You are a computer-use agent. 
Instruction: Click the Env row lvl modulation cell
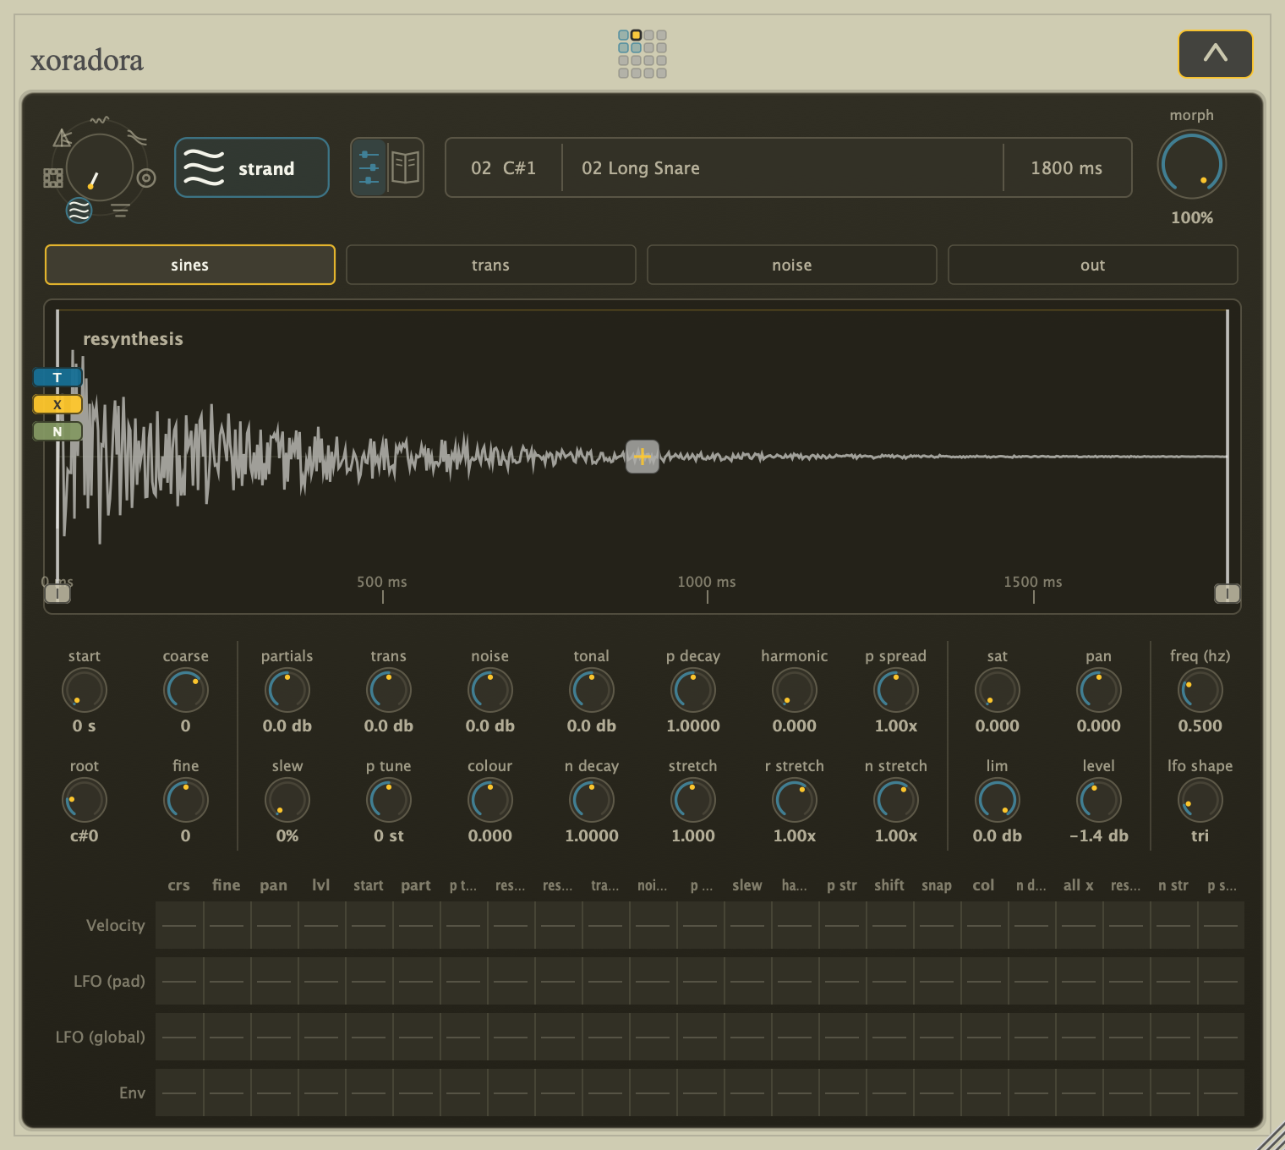321,1092
